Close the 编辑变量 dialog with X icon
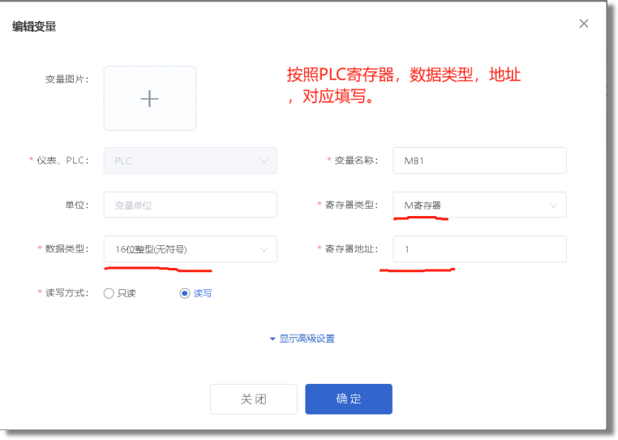 [584, 24]
